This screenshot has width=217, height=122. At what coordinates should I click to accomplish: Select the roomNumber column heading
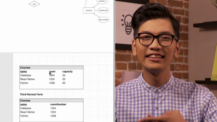[58, 104]
